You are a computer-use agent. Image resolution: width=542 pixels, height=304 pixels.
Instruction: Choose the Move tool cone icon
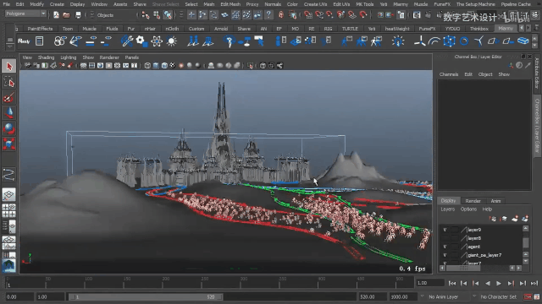(x=9, y=113)
